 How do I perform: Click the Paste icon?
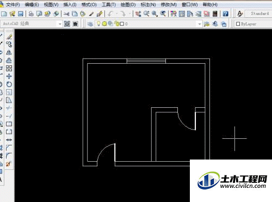pyautogui.click(x=83, y=14)
